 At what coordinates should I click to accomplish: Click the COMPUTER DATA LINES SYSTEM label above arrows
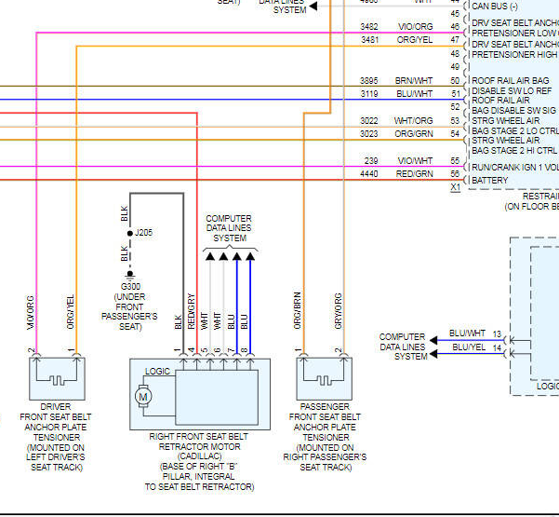229,228
